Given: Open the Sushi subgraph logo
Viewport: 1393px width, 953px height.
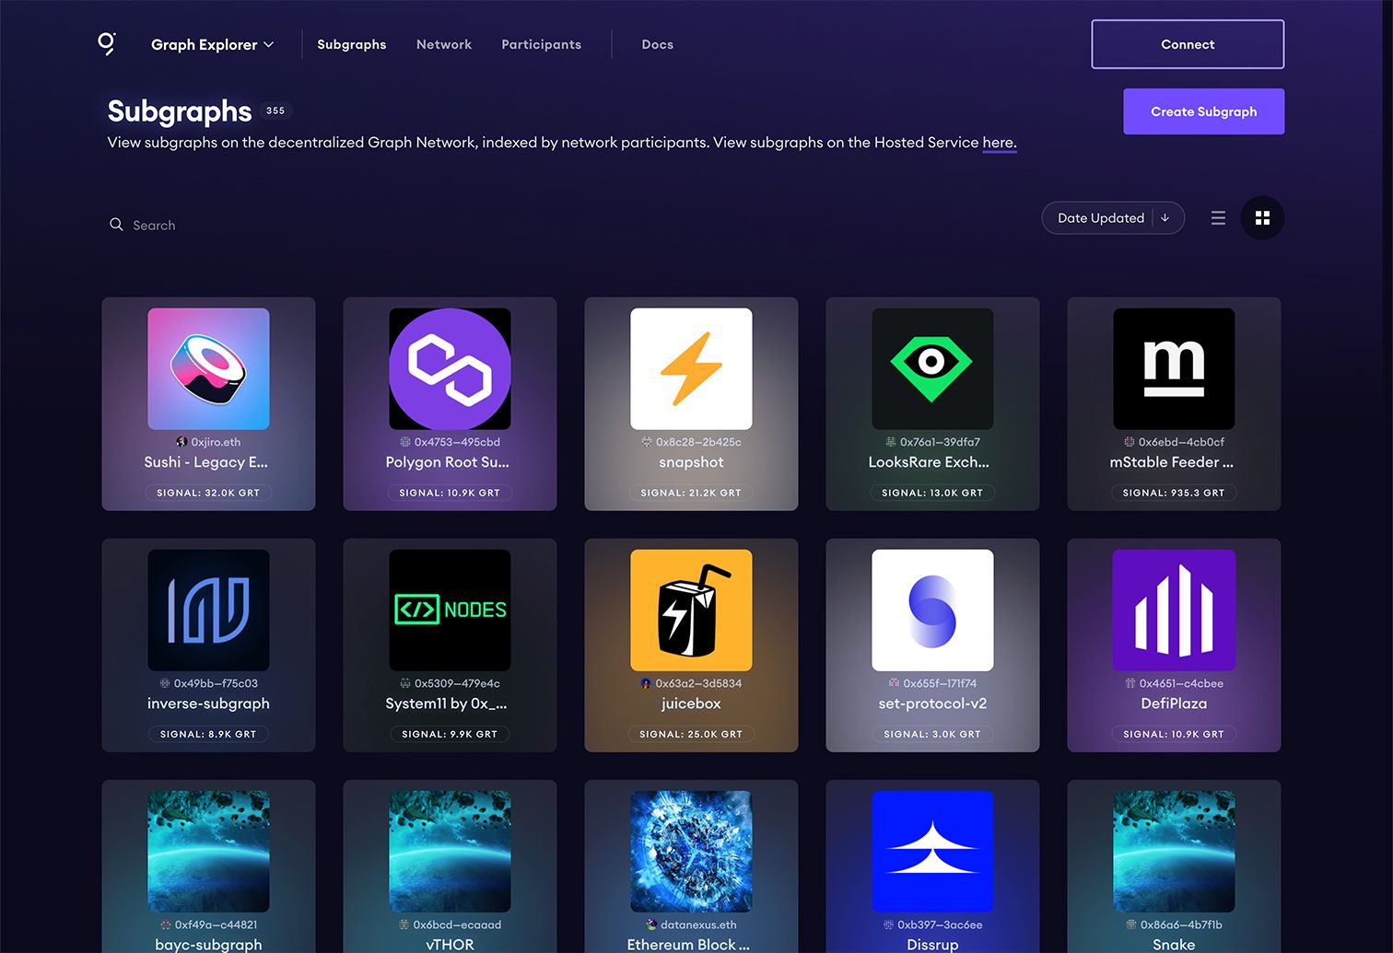Looking at the screenshot, I should tap(208, 368).
